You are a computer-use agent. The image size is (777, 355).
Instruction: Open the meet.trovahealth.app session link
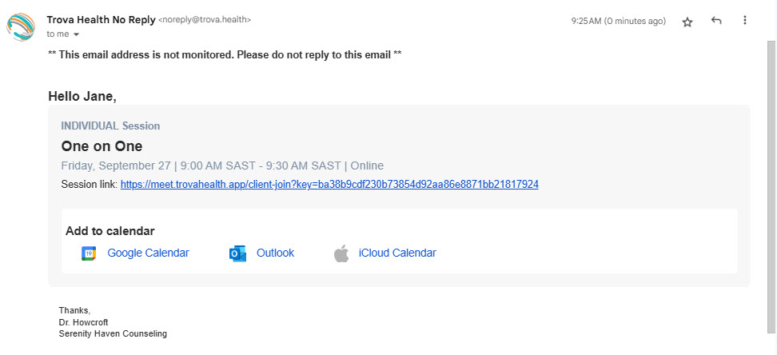pyautogui.click(x=329, y=185)
